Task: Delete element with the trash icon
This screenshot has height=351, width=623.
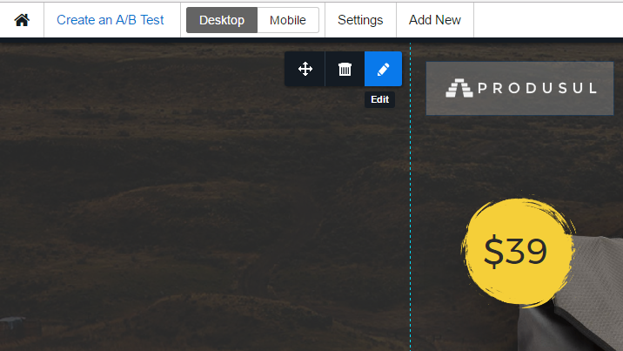Action: click(x=345, y=69)
